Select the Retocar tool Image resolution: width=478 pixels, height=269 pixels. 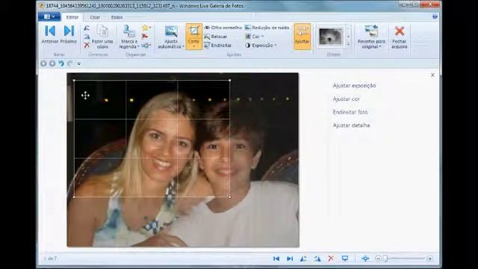pyautogui.click(x=216, y=37)
